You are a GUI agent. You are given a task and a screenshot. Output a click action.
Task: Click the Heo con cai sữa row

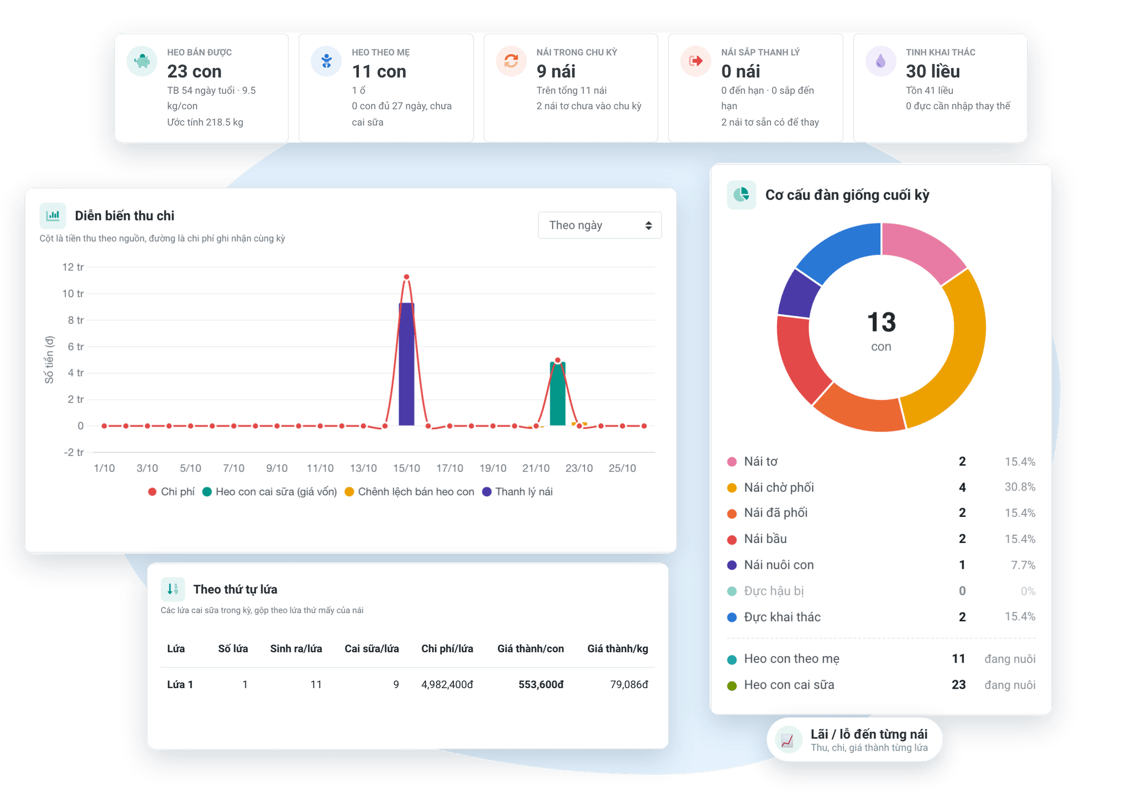click(881, 685)
